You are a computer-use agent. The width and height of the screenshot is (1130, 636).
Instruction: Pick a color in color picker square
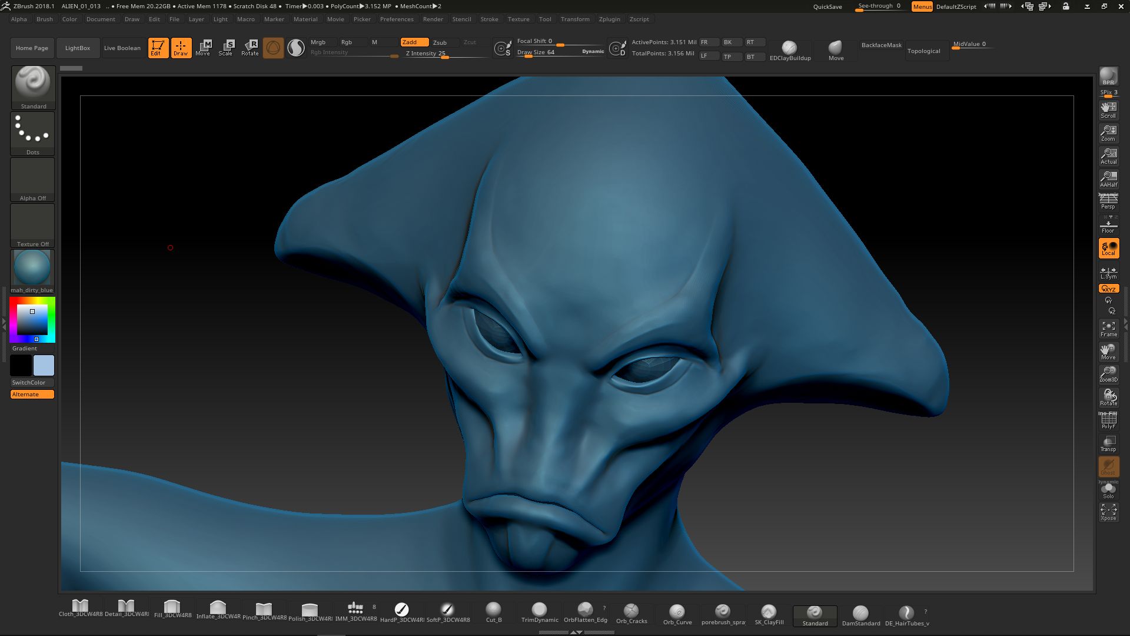click(32, 319)
